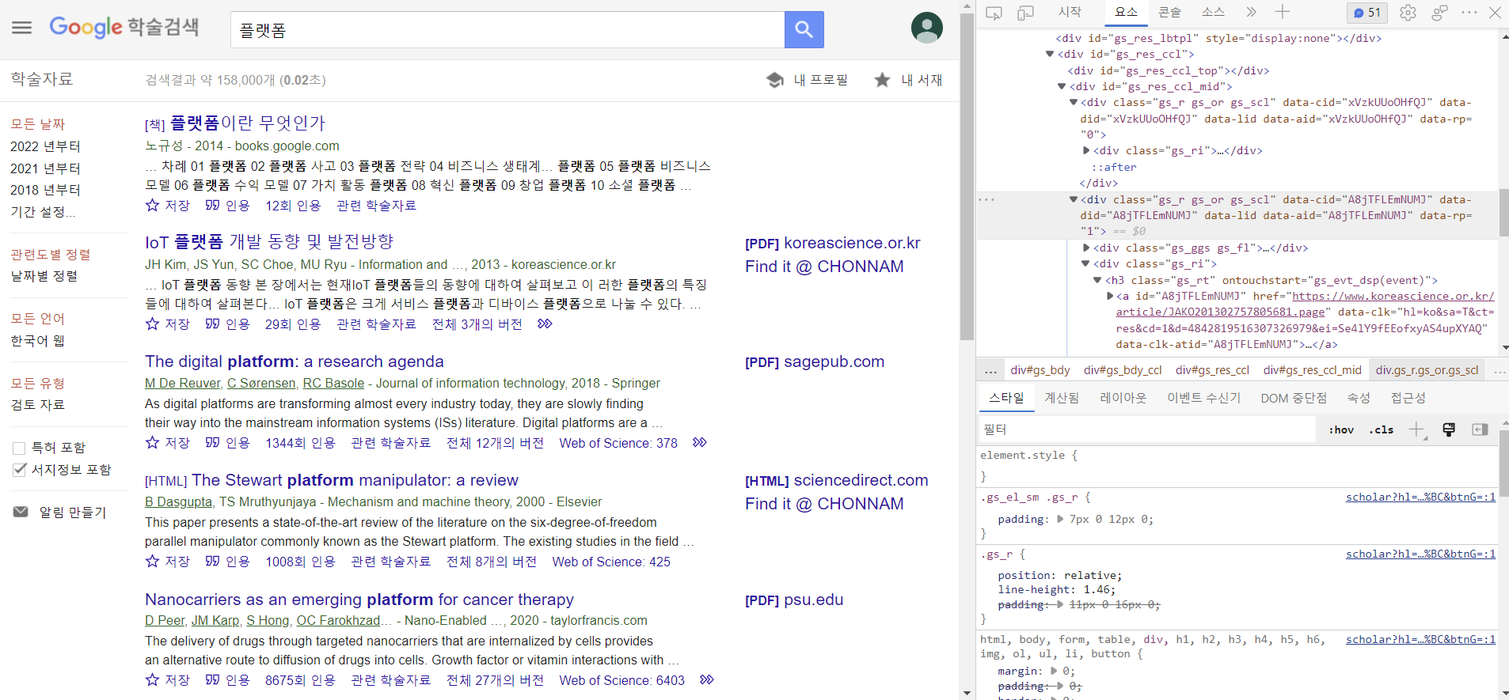Open 내 프로필 with graduation cap icon

click(x=808, y=80)
